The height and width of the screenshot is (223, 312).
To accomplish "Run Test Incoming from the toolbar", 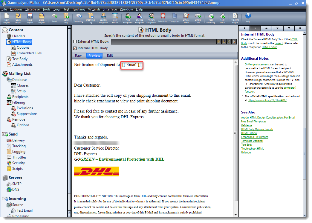I will coord(210,18).
